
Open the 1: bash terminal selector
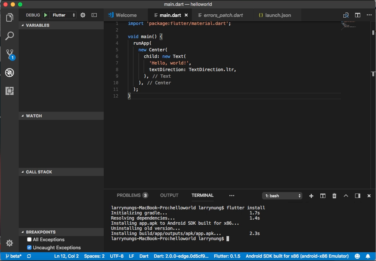282,196
